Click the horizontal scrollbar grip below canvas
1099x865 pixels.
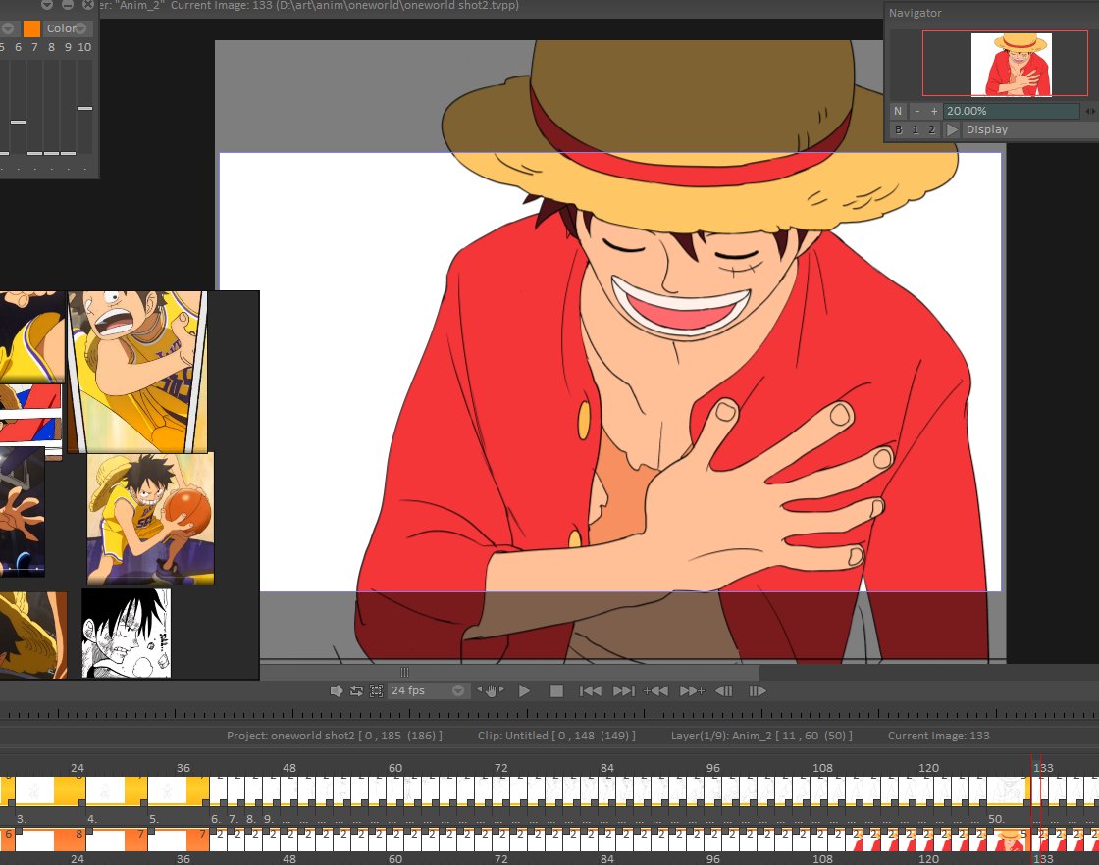(x=404, y=672)
